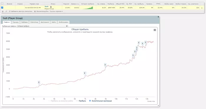Sort by 'ITM%' column header
The height and width of the screenshot is (109, 206).
click(x=158, y=4)
